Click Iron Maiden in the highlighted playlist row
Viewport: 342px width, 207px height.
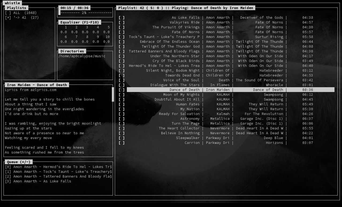coord(218,90)
